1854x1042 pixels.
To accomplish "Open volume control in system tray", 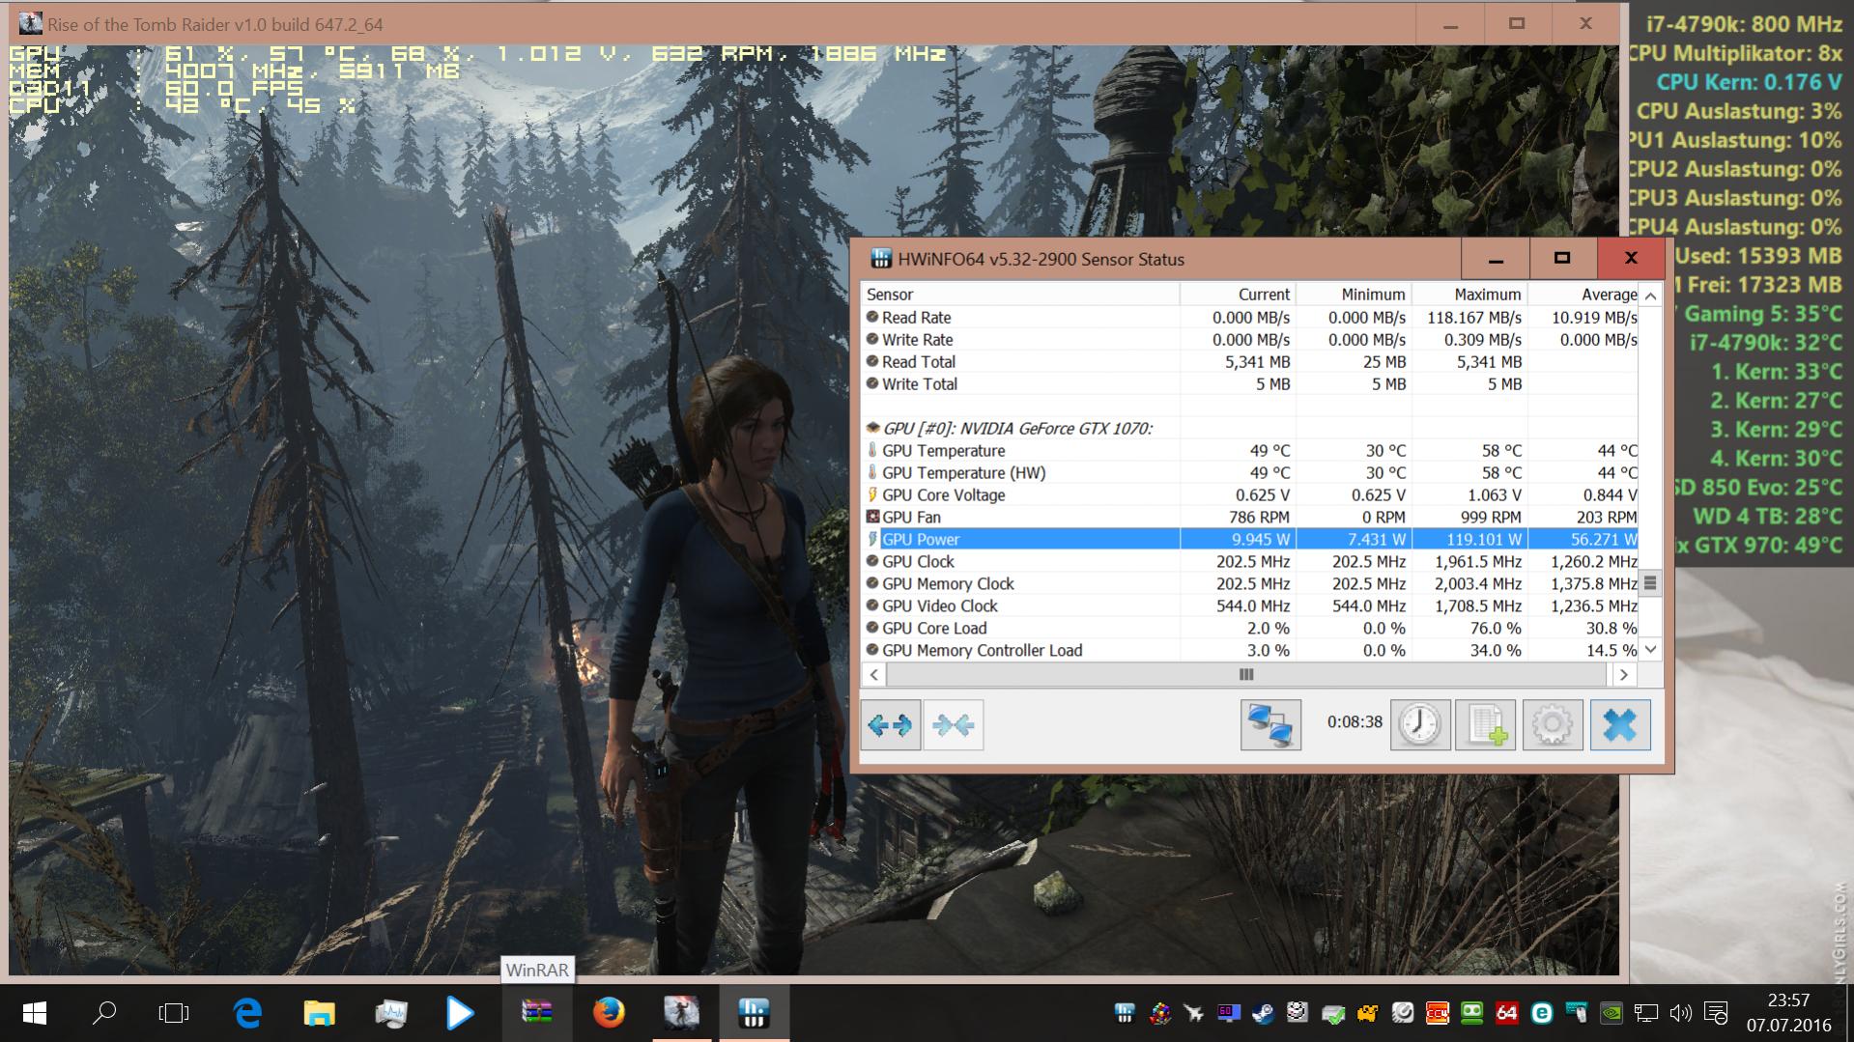I will click(1681, 1013).
